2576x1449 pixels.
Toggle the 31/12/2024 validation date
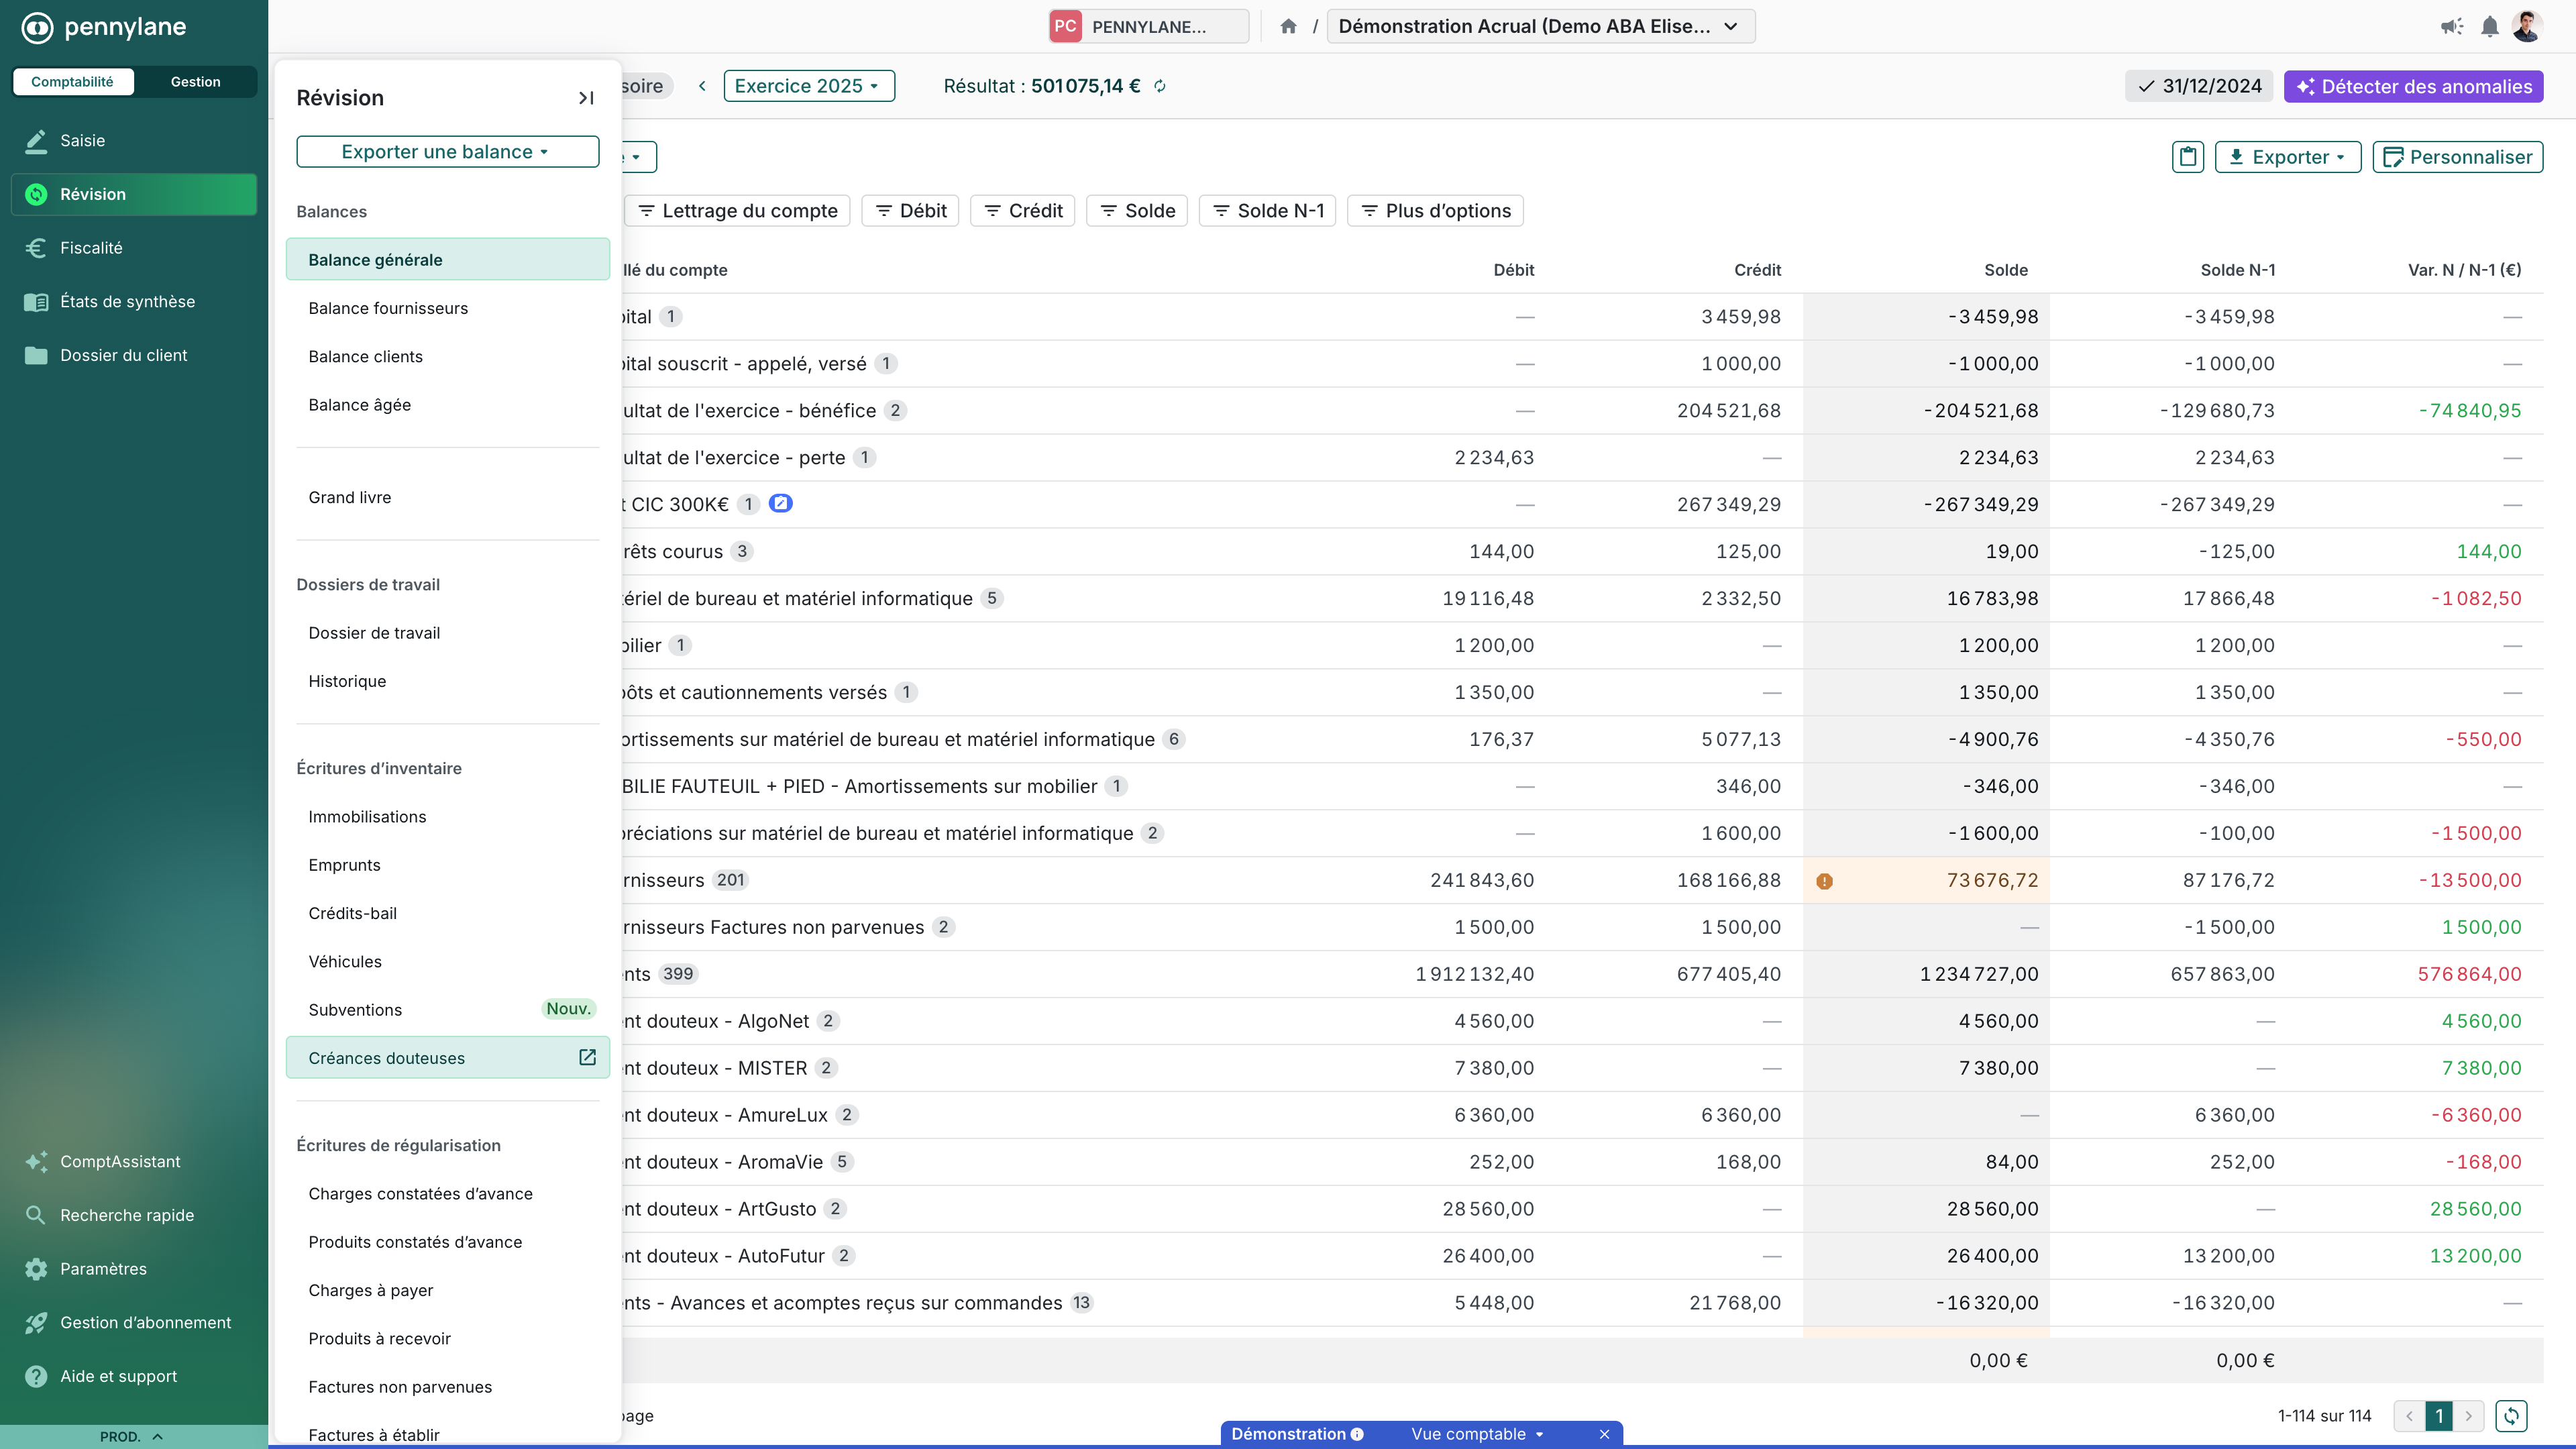(x=2199, y=87)
